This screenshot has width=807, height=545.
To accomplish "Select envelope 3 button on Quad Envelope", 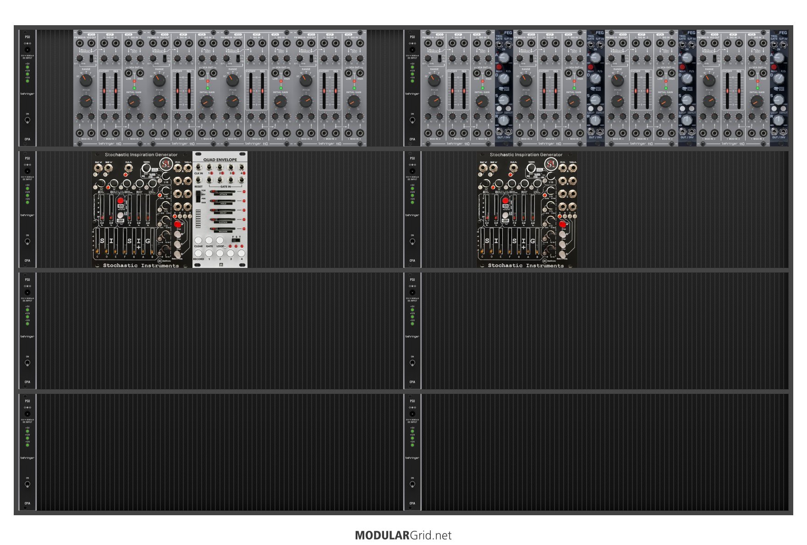I will pos(231,253).
